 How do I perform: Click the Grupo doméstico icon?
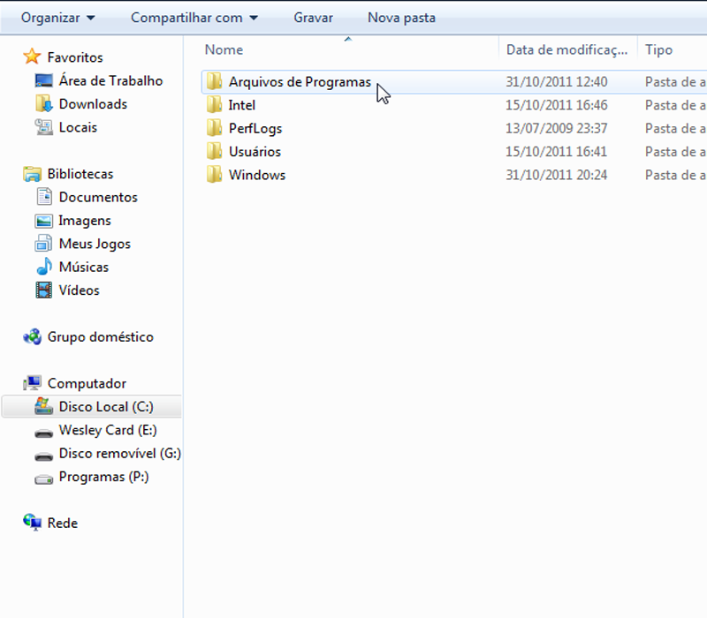[33, 336]
